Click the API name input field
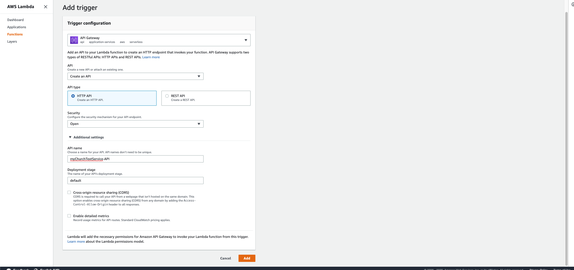This screenshot has height=270, width=574. [136, 159]
